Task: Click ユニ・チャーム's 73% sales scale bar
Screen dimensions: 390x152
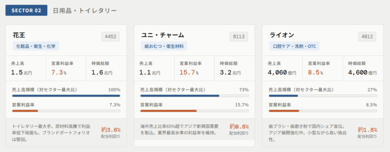Action: pos(194,96)
